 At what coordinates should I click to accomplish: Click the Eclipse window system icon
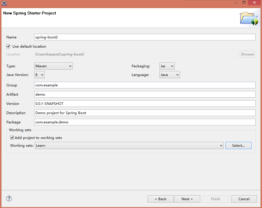click(x=4, y=3)
